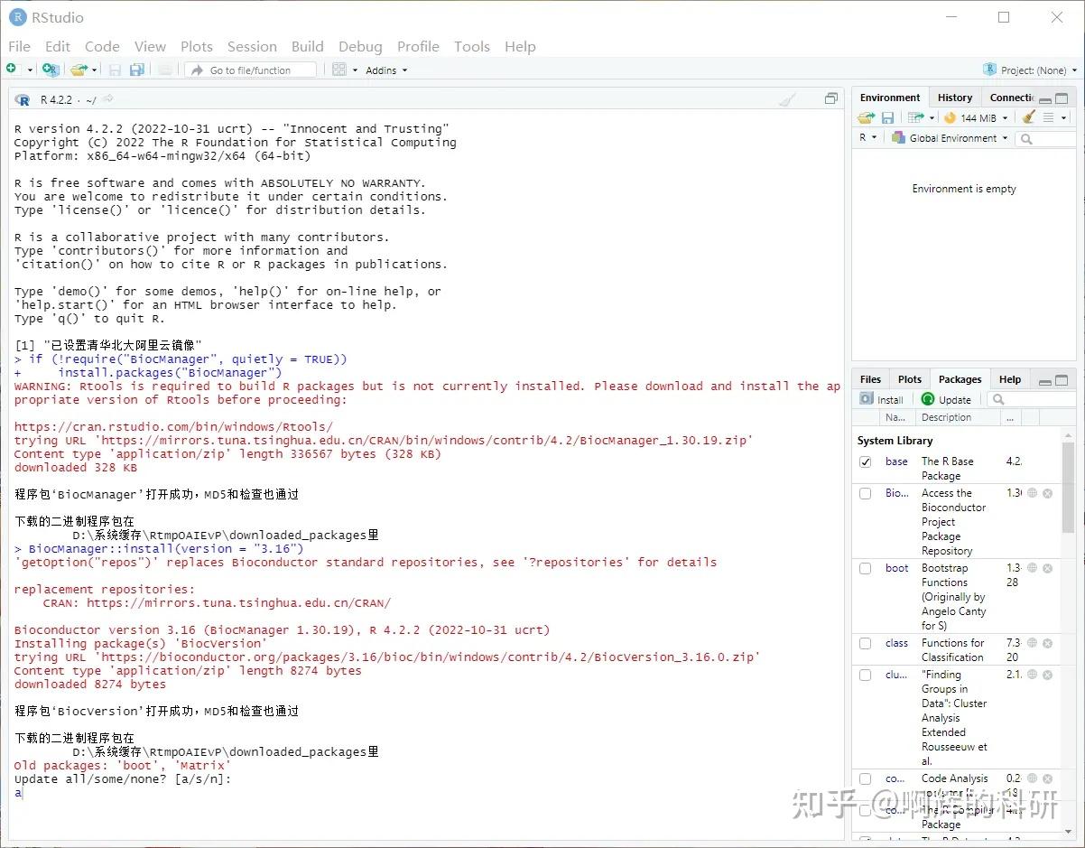Check the class package checkbox
Screen dimensions: 1085x848
coord(866,644)
